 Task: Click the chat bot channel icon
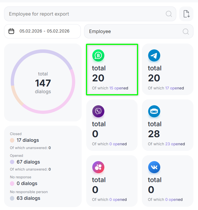coord(154,111)
